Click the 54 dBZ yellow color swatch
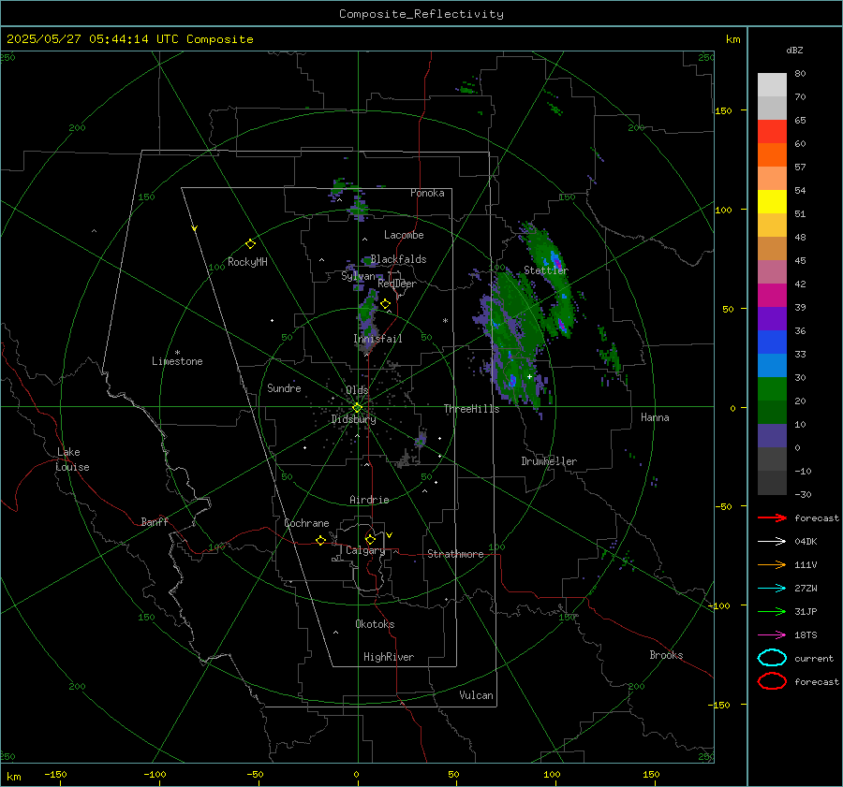The image size is (843, 787). tap(772, 201)
